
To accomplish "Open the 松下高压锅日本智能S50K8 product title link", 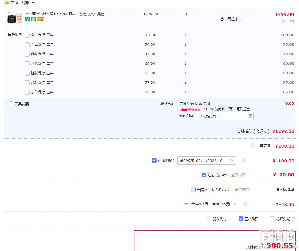I will point(50,14).
